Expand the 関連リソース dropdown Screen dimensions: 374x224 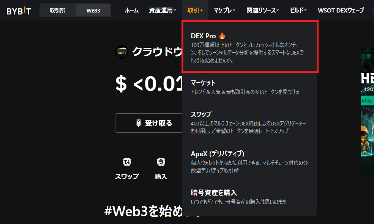click(x=263, y=10)
